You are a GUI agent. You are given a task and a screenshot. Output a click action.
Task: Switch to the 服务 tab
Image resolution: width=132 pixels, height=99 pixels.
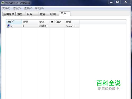click(x=32, y=14)
